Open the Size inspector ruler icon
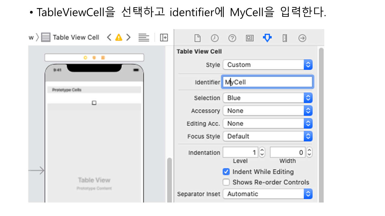Viewport: 385px width, 216px height. click(x=285, y=38)
